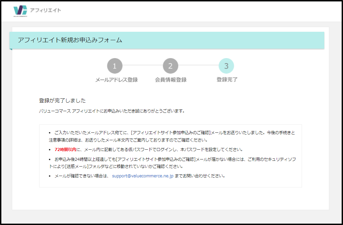Click the progress line between steps 1 and 2

pyautogui.click(x=142, y=65)
